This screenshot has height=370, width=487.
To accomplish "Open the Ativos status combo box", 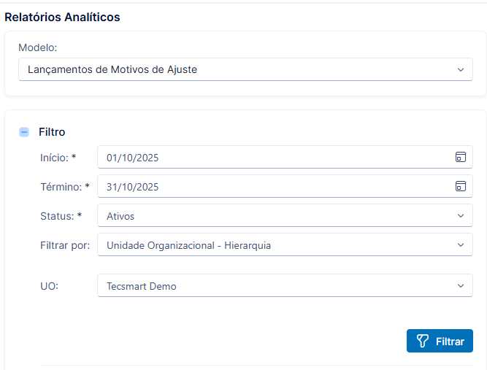I will pos(285,215).
